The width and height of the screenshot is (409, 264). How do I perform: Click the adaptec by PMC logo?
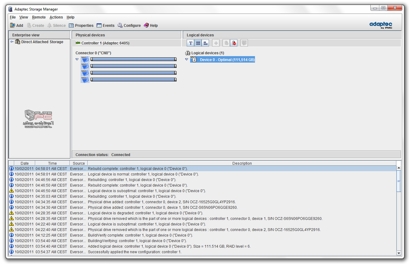pos(381,25)
